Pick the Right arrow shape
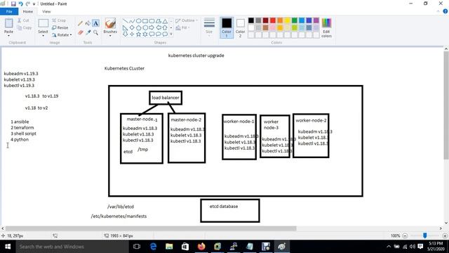Screen dimensions: 449x253 (152, 28)
